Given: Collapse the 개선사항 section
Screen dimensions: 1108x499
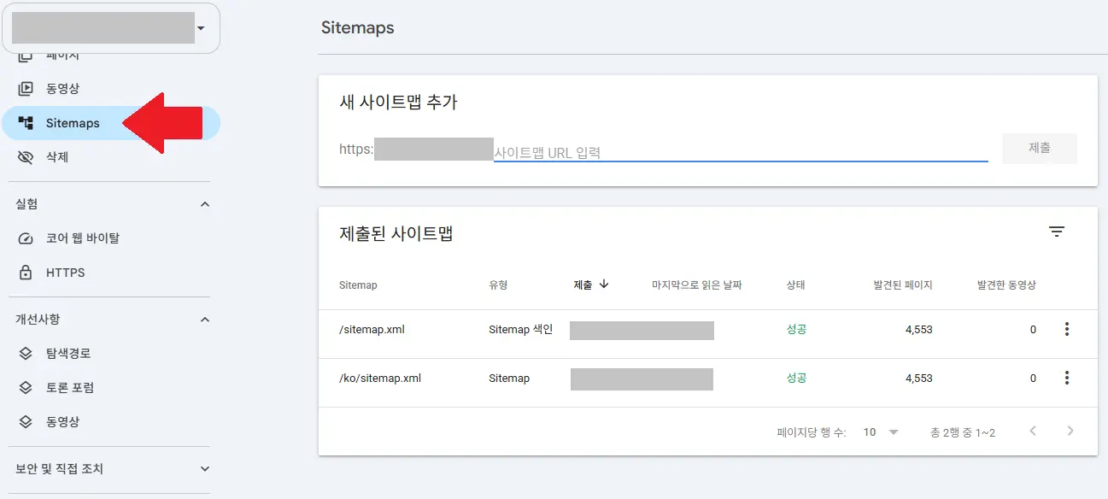Looking at the screenshot, I should pyautogui.click(x=204, y=319).
